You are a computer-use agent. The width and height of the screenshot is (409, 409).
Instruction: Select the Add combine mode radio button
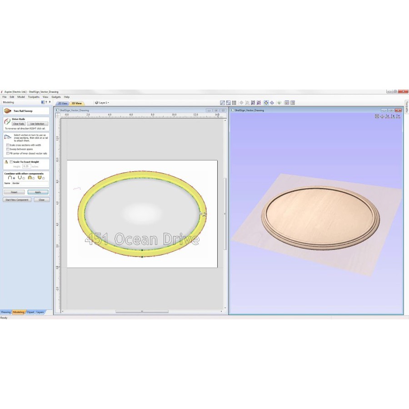click(14, 178)
